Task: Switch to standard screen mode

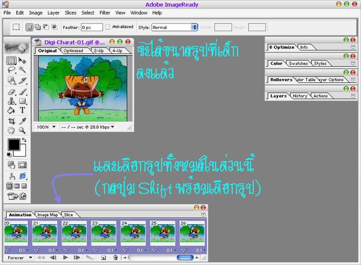Action: 10,186
